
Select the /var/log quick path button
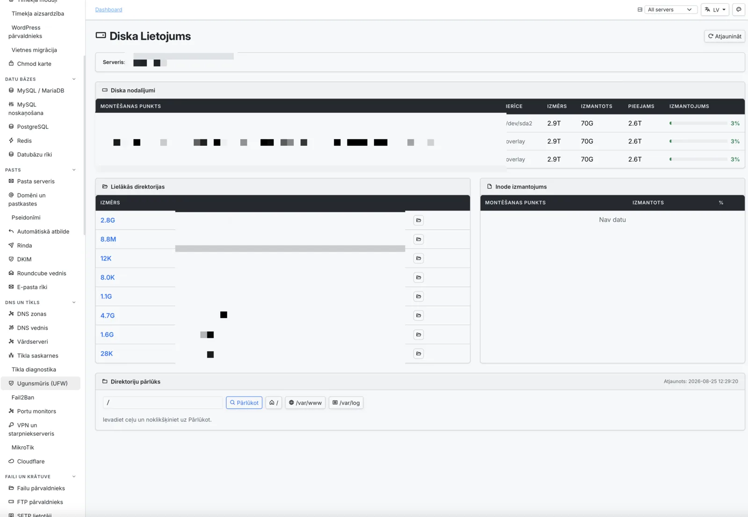pos(346,403)
